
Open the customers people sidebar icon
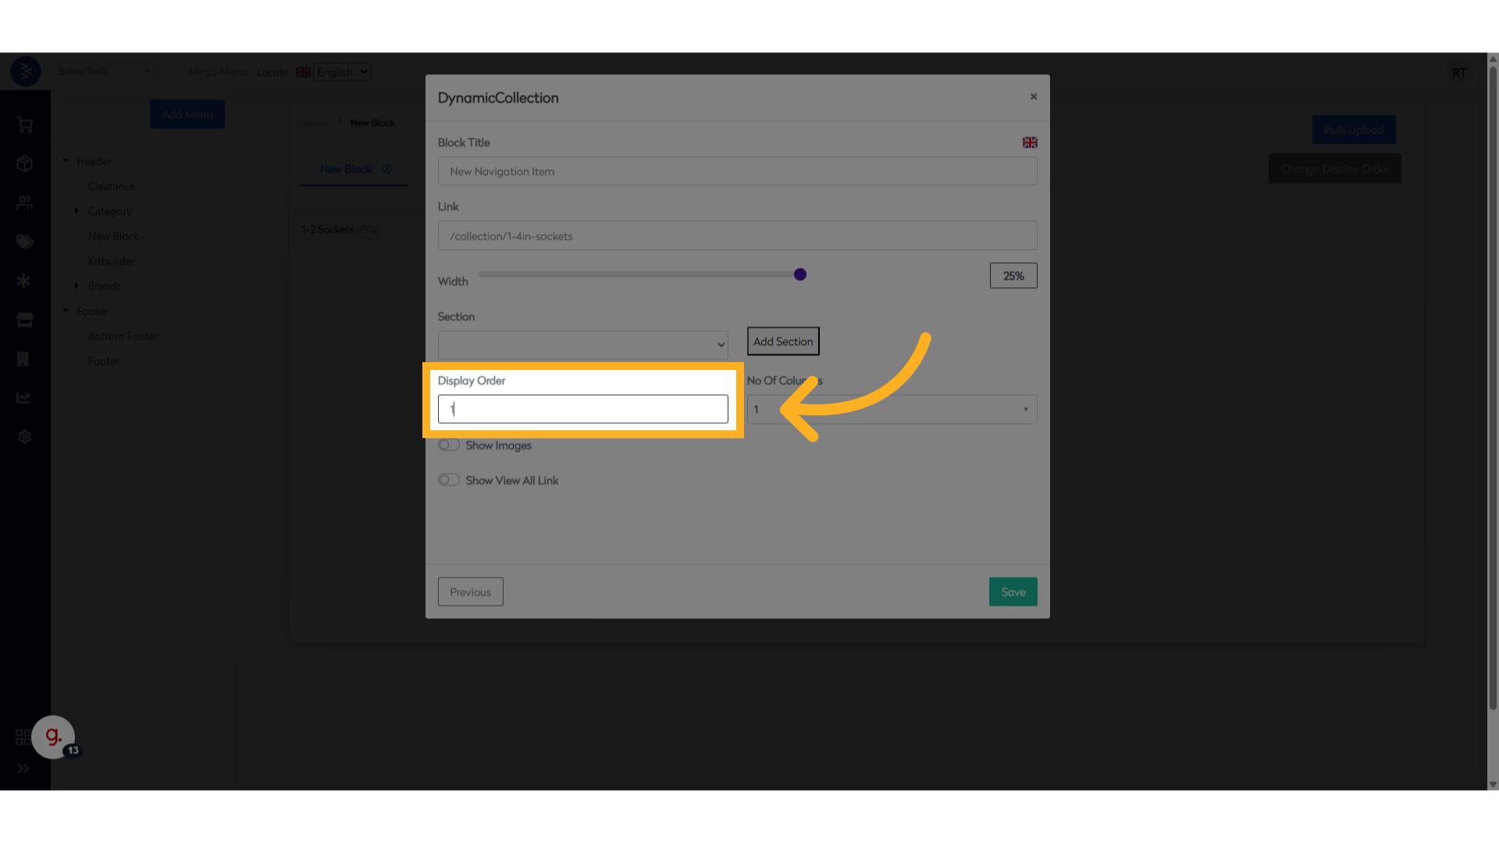pyautogui.click(x=25, y=203)
